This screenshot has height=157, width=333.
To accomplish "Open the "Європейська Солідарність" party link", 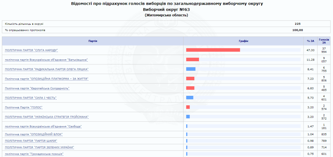I will (x=37, y=88).
